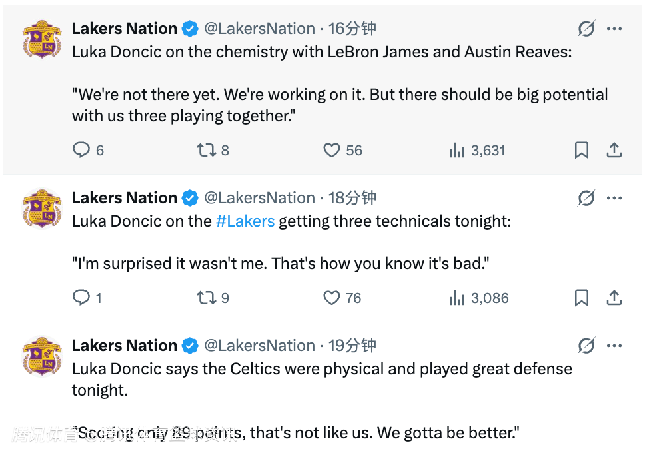View analytics showing 3,086 views

[457, 298]
